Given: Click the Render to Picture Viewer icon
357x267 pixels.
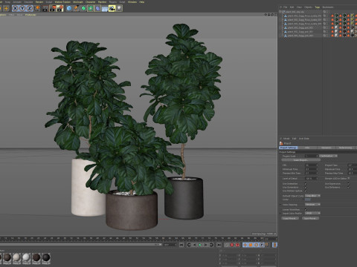Looking at the screenshot, I should (53, 9).
